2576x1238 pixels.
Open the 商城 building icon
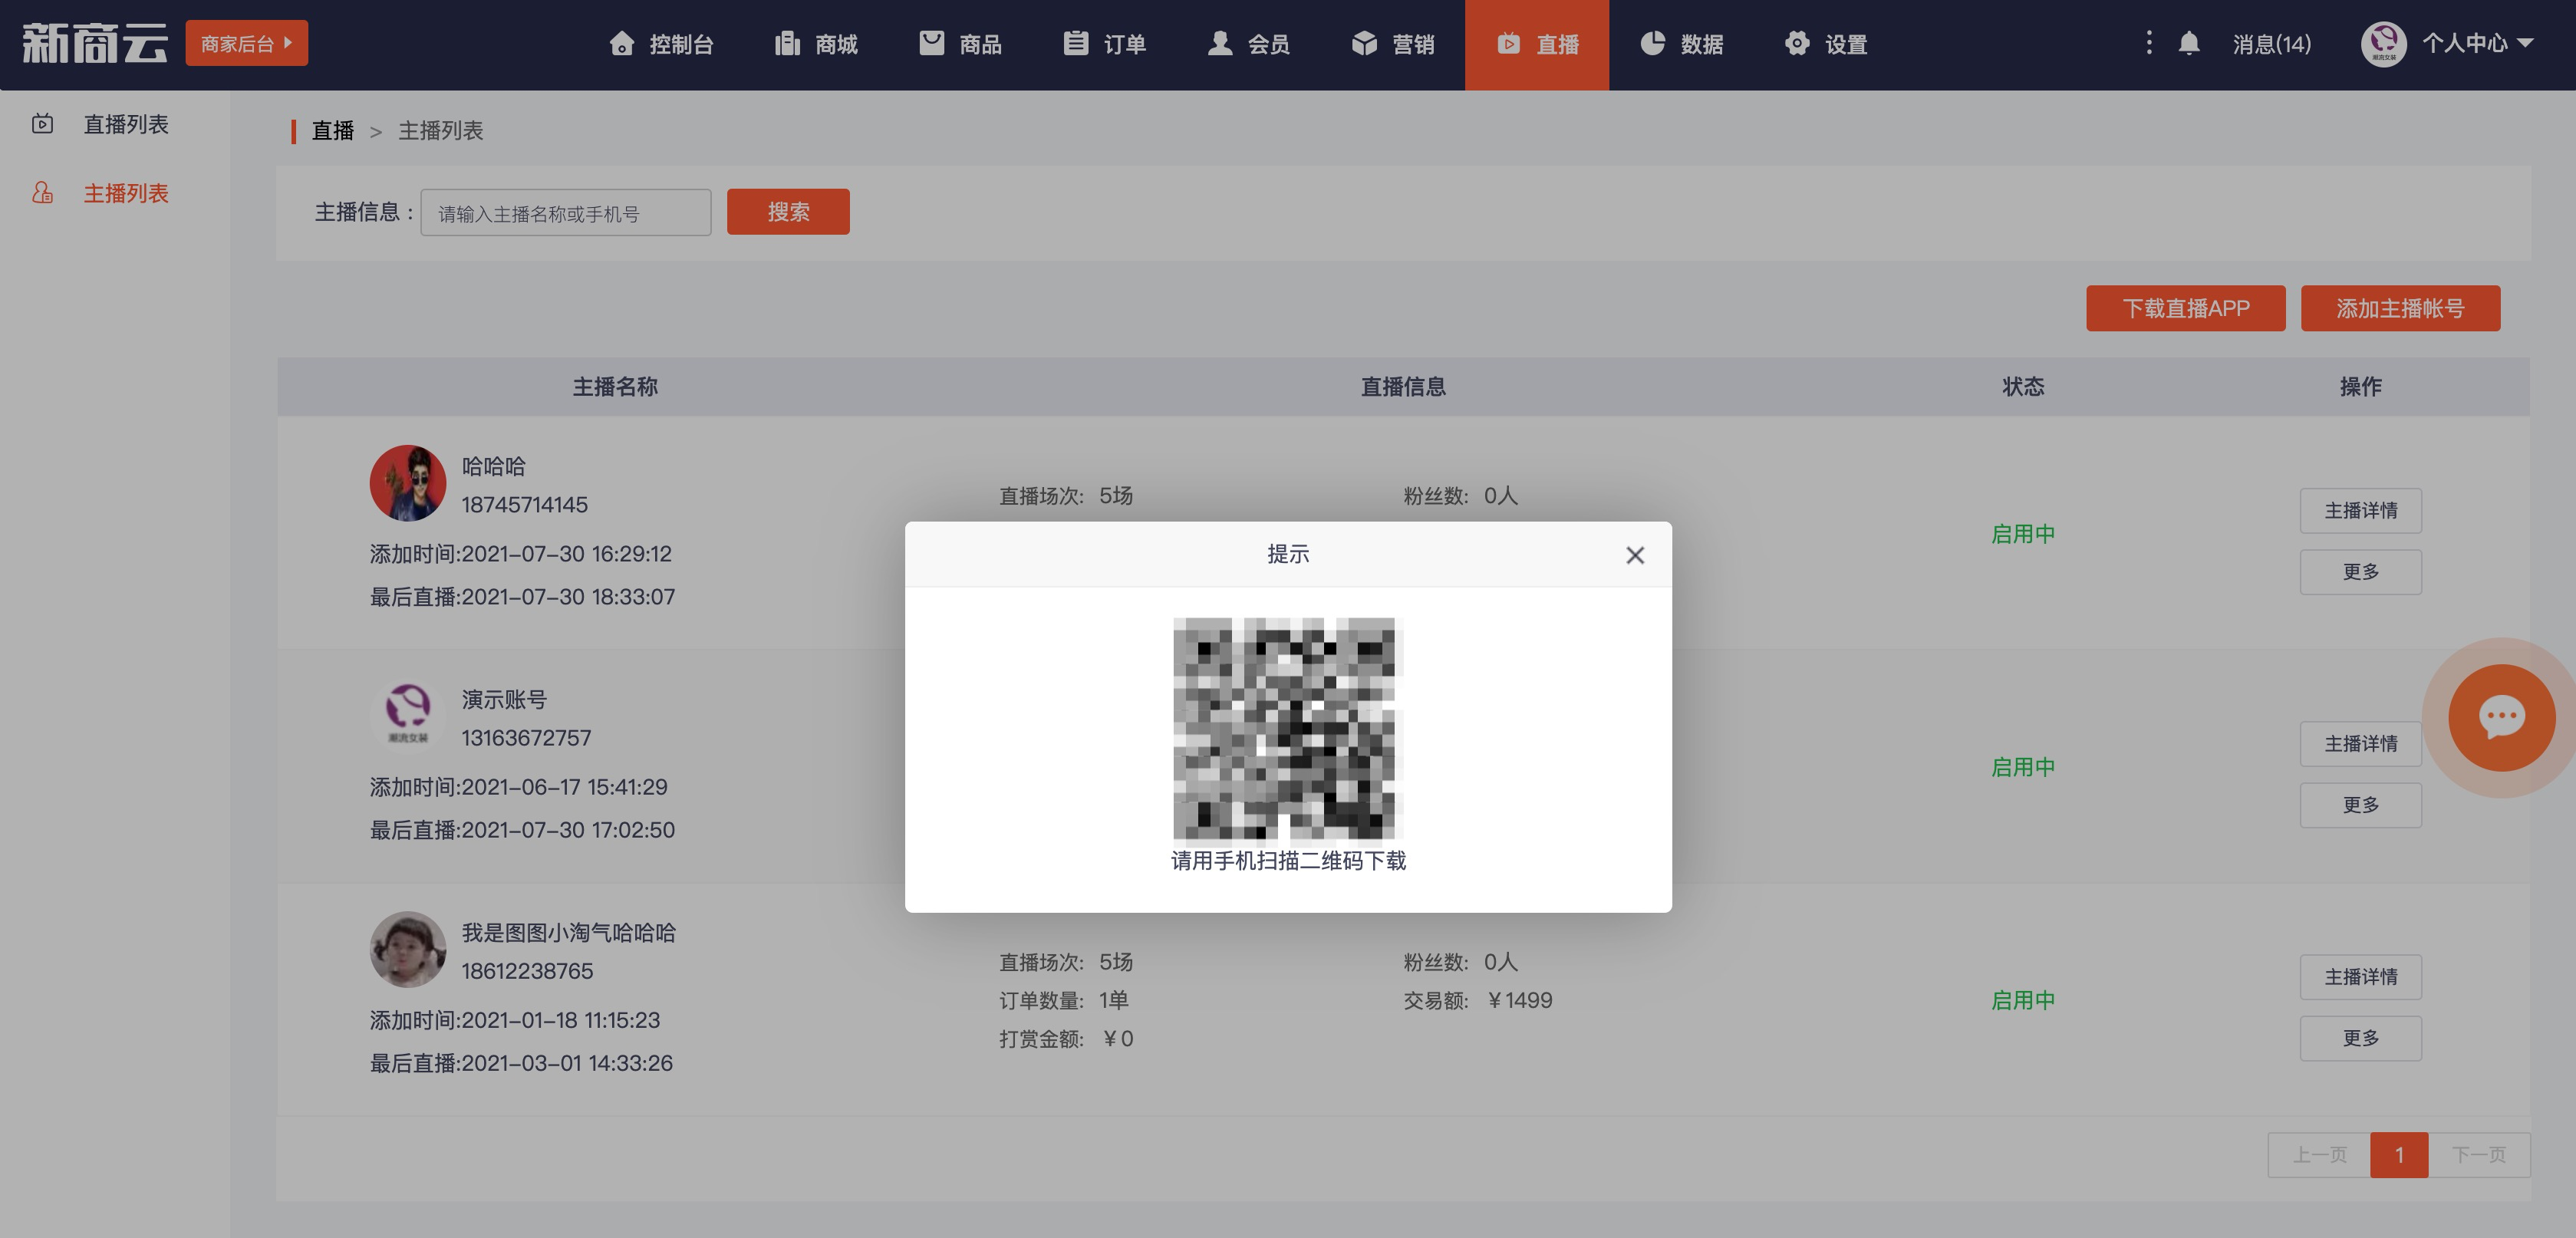pyautogui.click(x=787, y=44)
